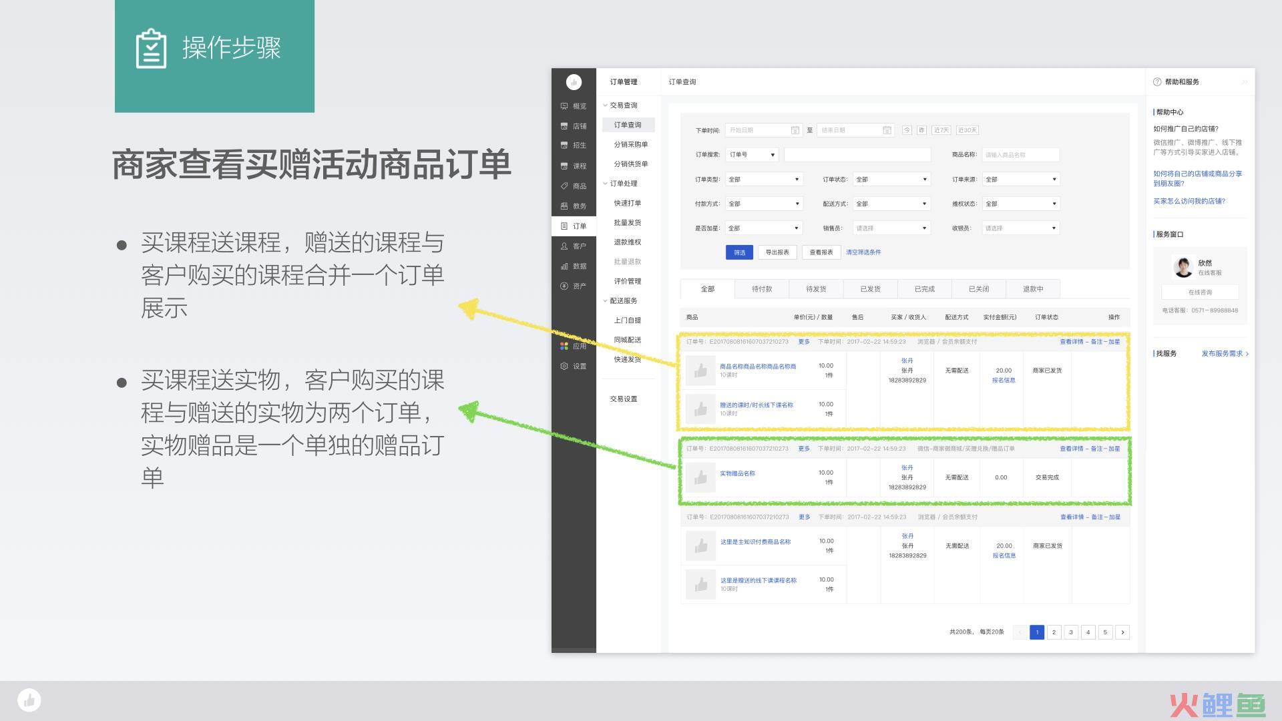Open calendar icon in 结束日期 field
Screen dimensions: 1282x721
pos(887,130)
